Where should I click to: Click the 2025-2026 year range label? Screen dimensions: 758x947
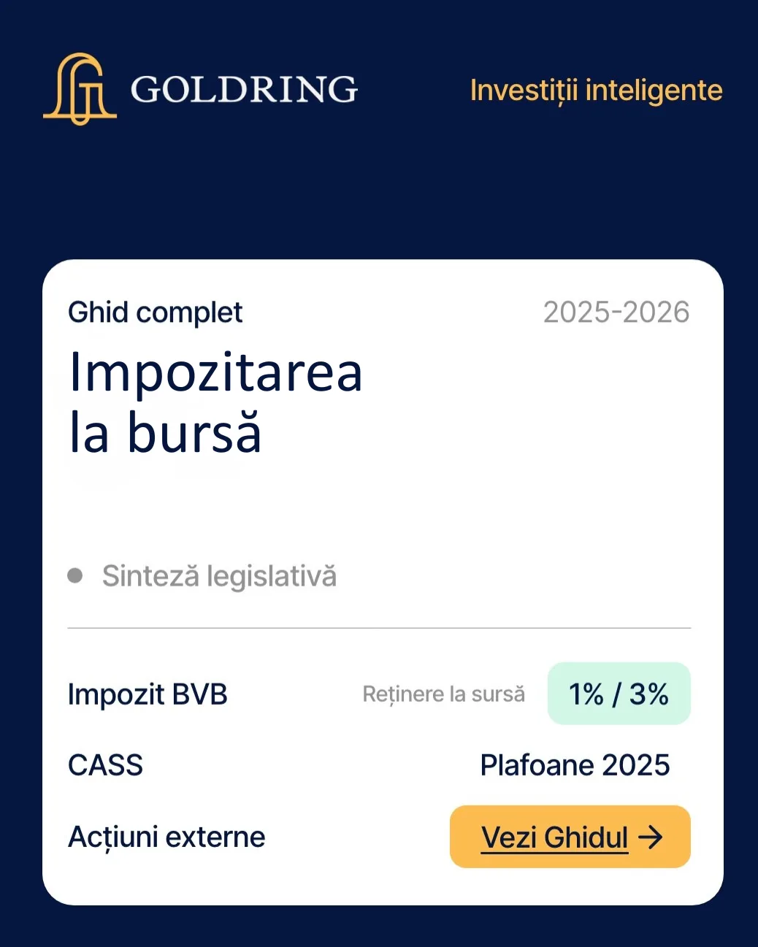[x=616, y=313]
